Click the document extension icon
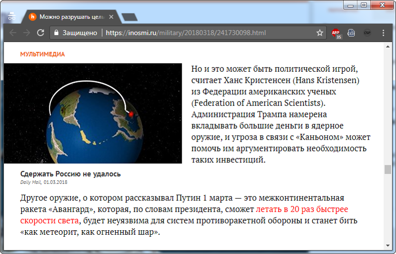The image size is (396, 254). pos(351,33)
